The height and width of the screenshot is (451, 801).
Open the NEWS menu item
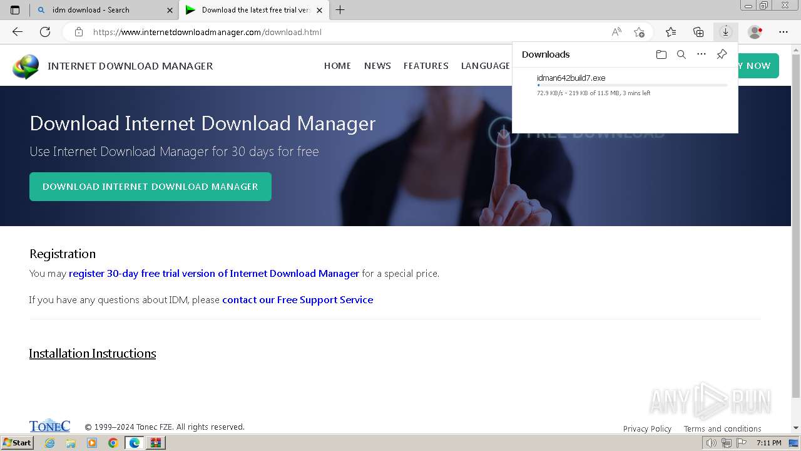pos(377,66)
